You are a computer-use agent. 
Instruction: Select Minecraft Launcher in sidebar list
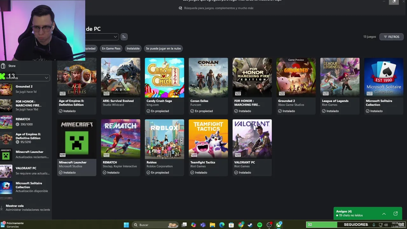pyautogui.click(x=25, y=155)
